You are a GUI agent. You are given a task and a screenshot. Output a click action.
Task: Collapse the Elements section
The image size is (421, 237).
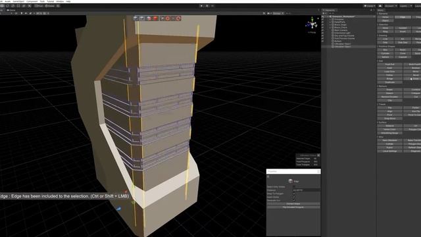(378, 13)
